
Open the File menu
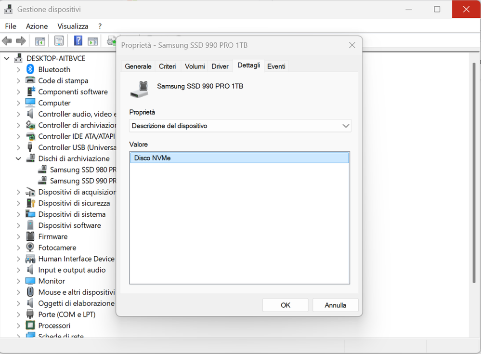pyautogui.click(x=11, y=26)
